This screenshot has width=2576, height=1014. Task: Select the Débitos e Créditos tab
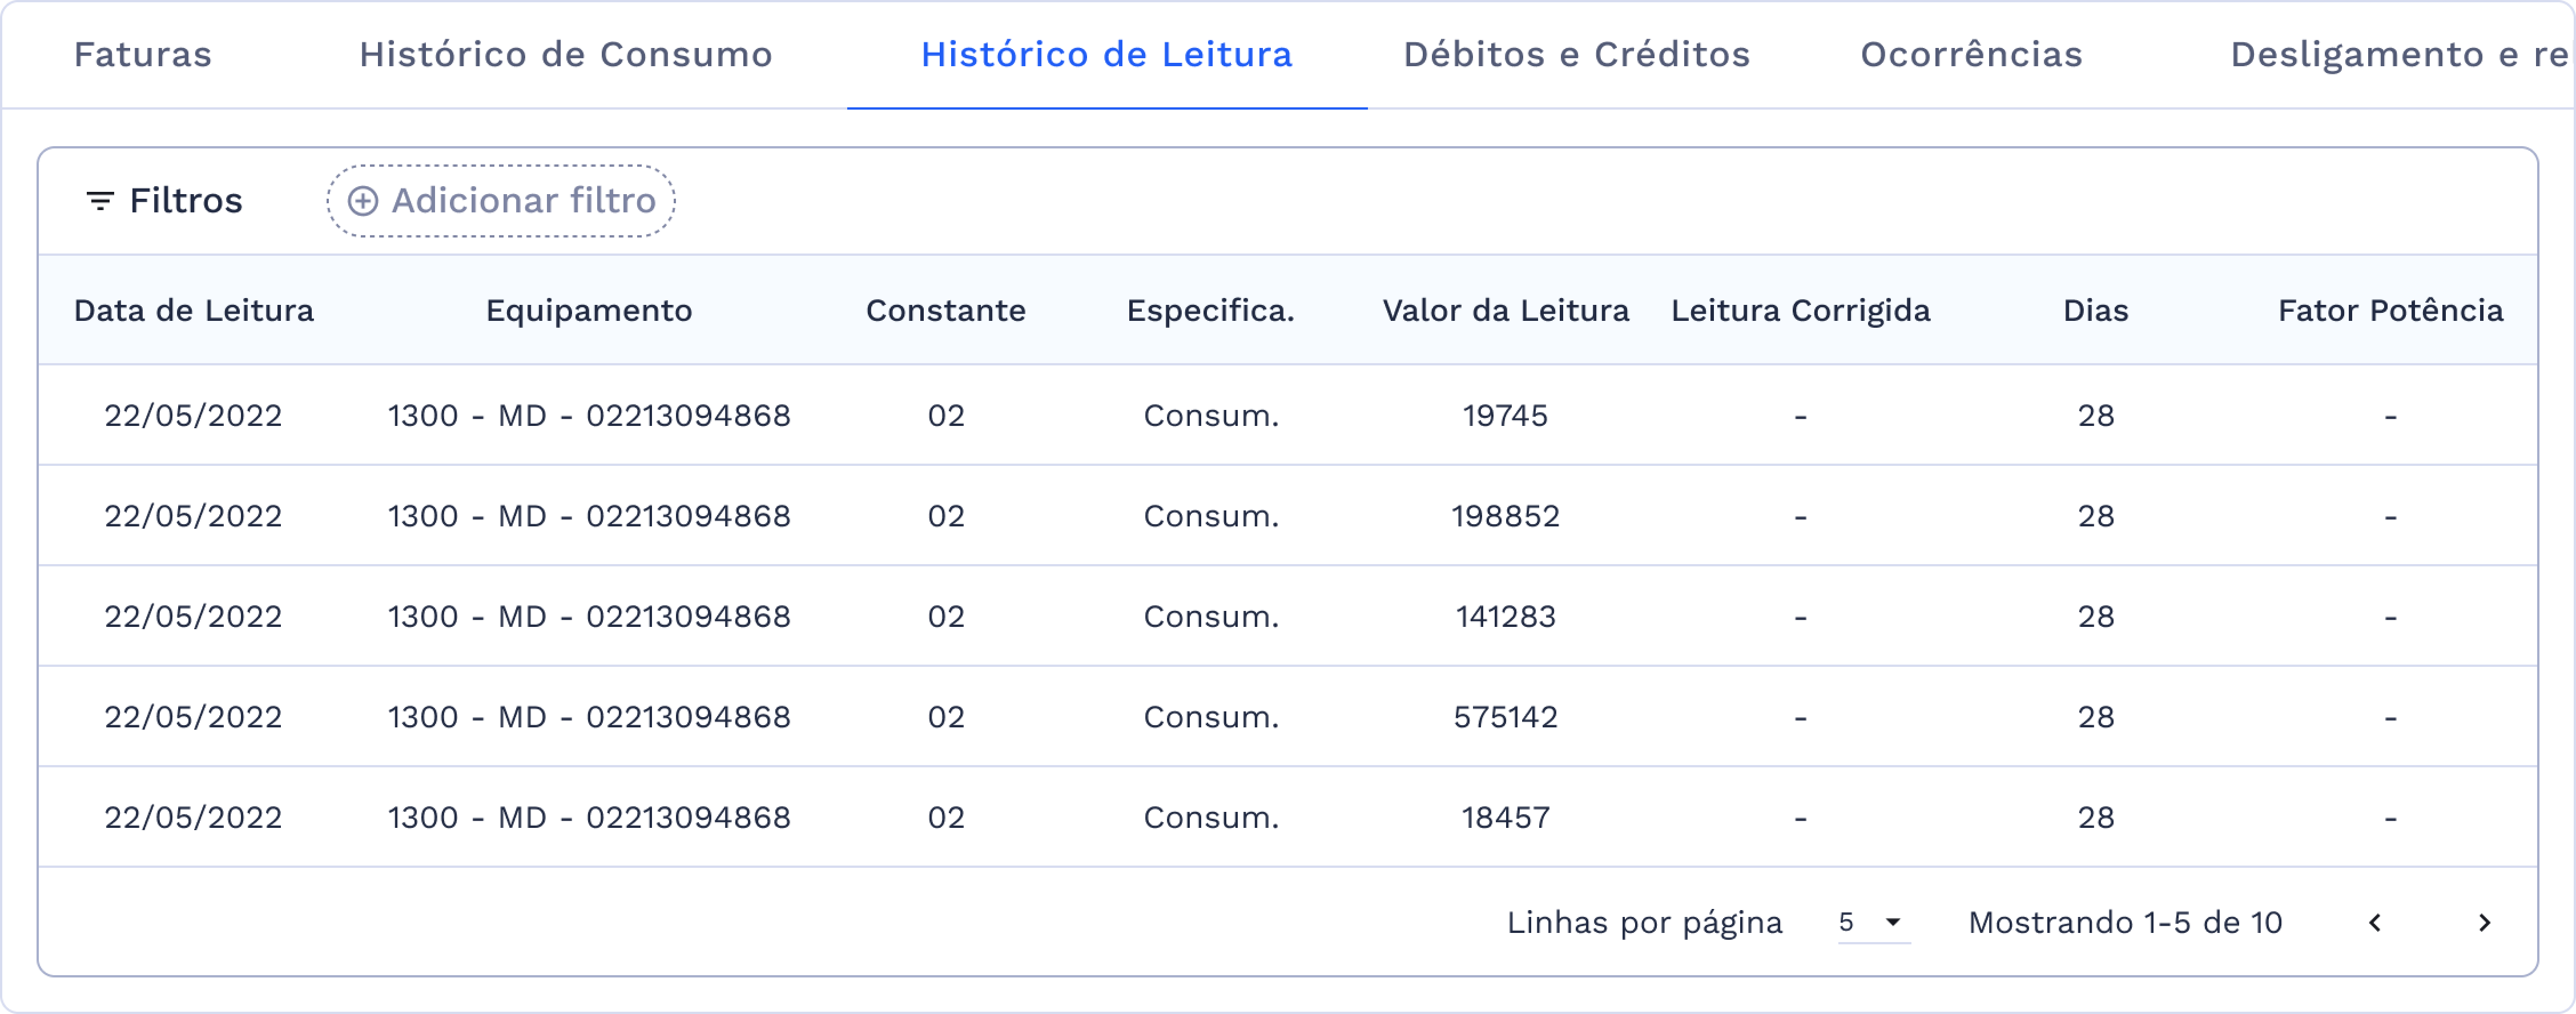1577,55
